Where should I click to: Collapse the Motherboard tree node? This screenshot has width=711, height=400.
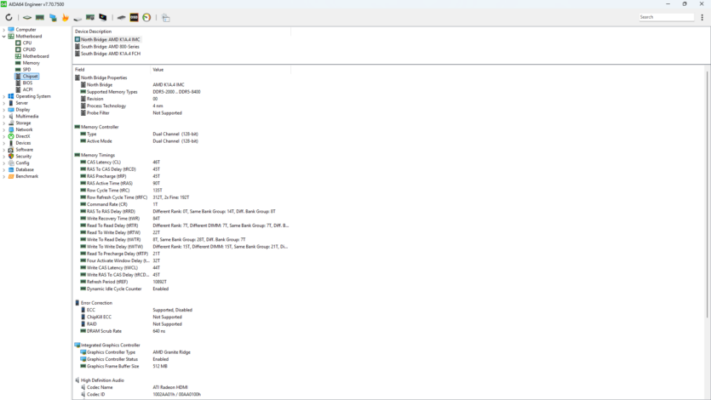(x=4, y=37)
